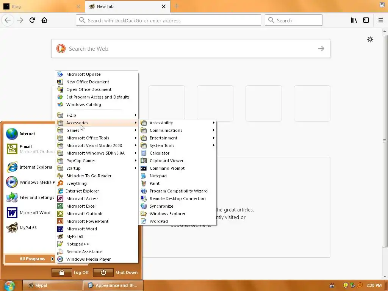The width and height of the screenshot is (388, 291).
Task: Click New Office Document
Action: click(x=97, y=82)
